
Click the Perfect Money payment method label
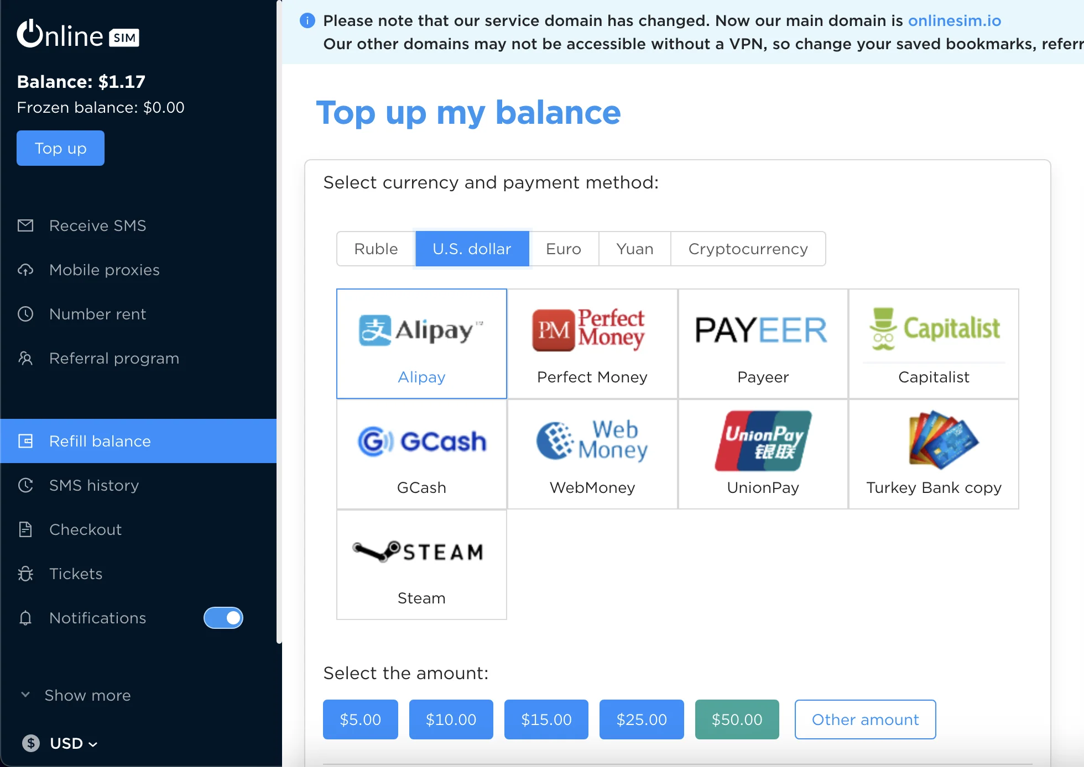pos(592,377)
